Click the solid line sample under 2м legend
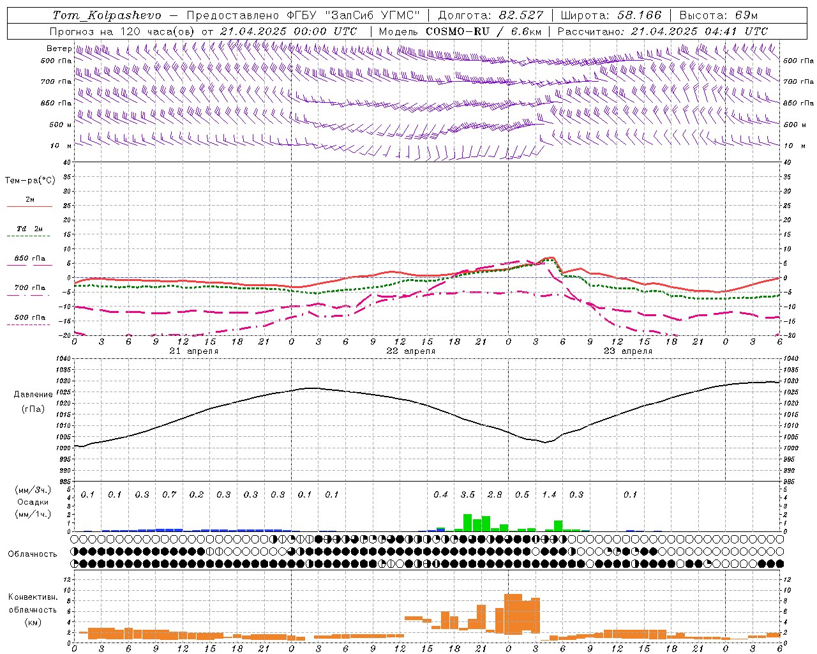The width and height of the screenshot is (817, 654). (x=29, y=206)
